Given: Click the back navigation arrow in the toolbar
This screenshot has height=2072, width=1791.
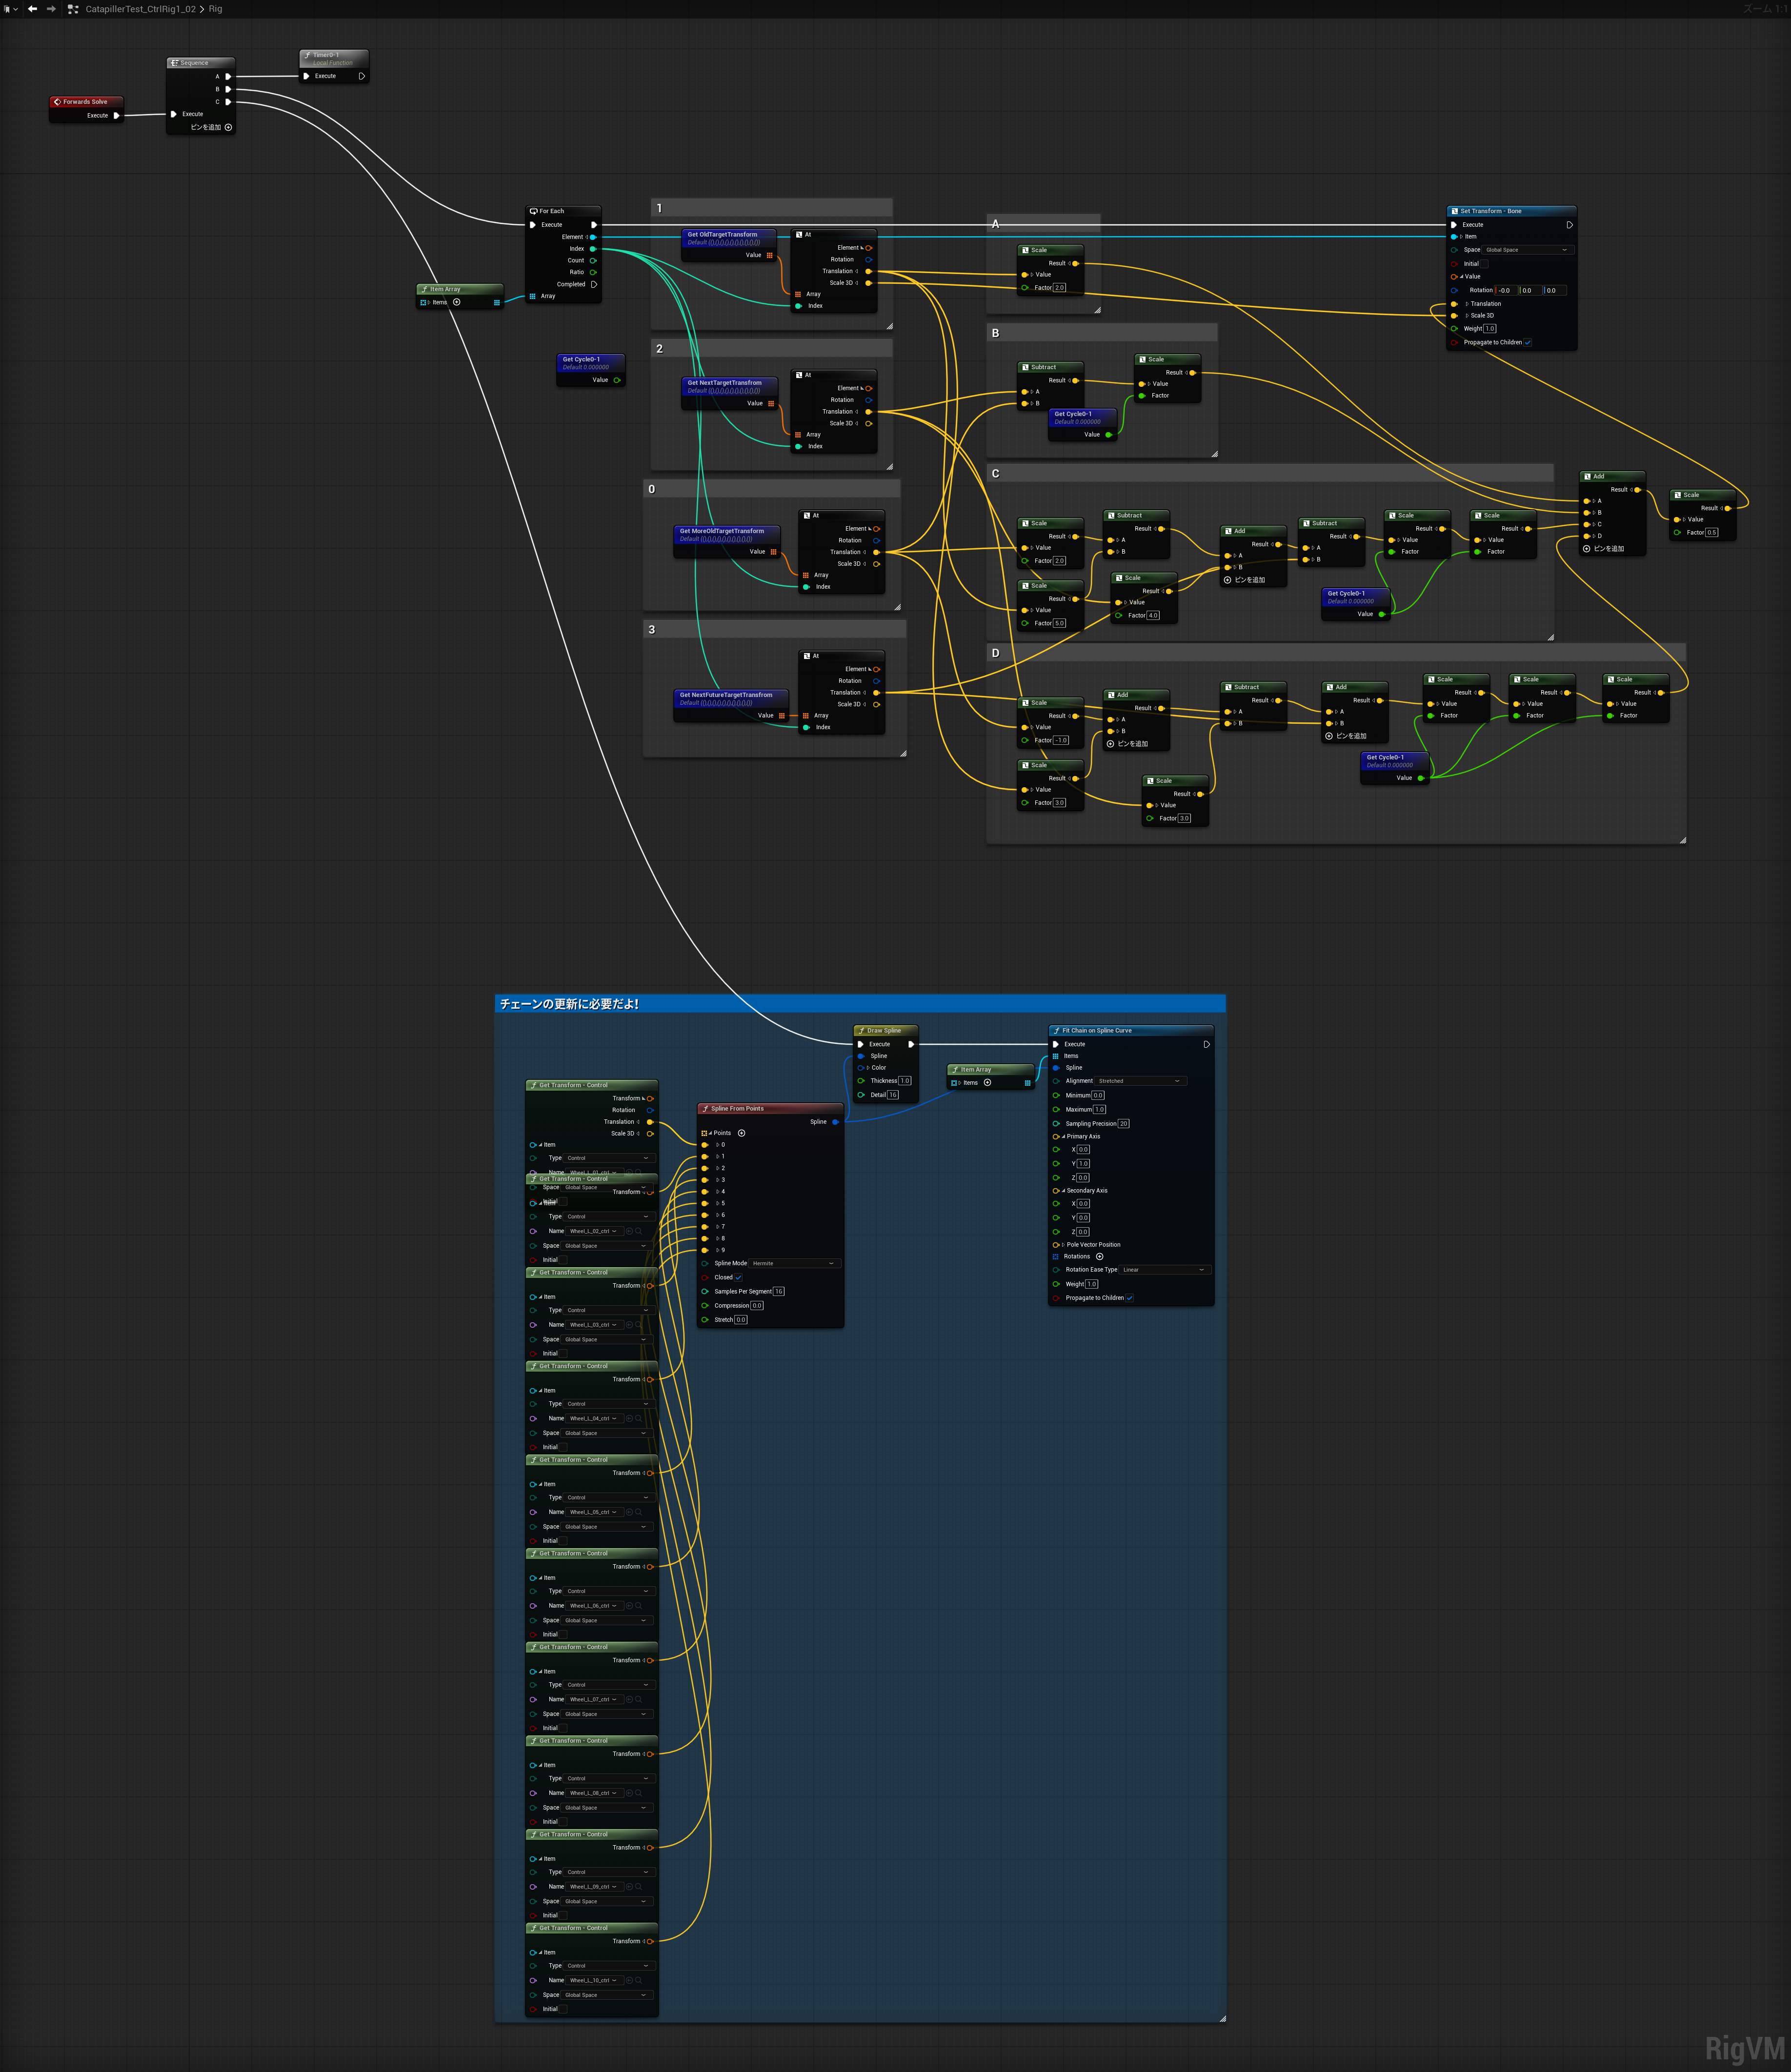Looking at the screenshot, I should 33,9.
